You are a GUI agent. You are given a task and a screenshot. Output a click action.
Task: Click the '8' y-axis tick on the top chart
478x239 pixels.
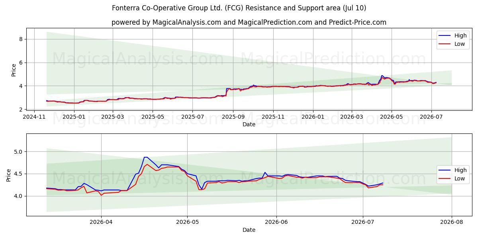pos(20,39)
